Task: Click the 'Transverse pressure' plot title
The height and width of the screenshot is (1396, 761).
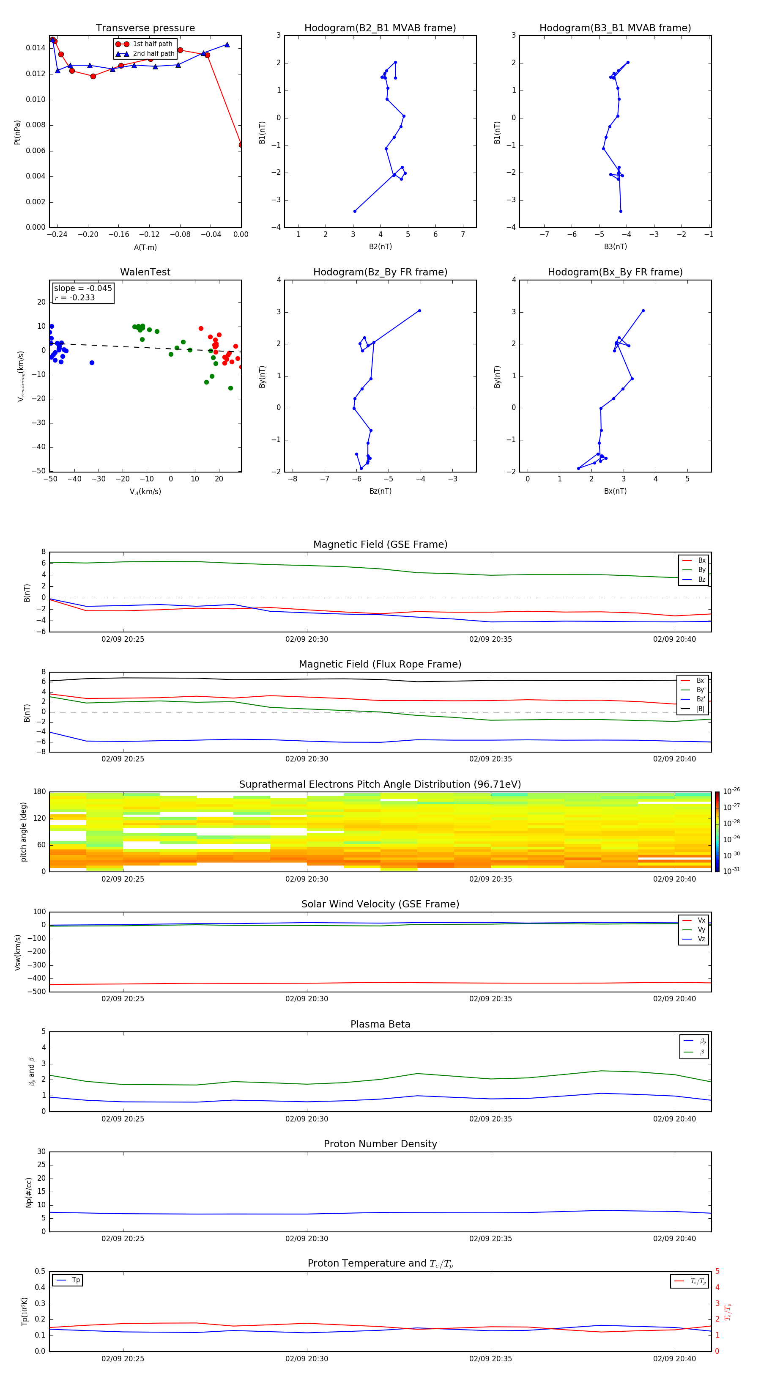Action: click(145, 28)
